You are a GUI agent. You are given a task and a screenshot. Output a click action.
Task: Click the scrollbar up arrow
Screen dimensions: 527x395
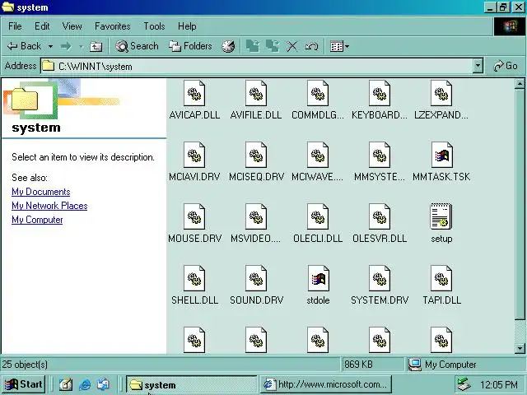click(x=520, y=84)
